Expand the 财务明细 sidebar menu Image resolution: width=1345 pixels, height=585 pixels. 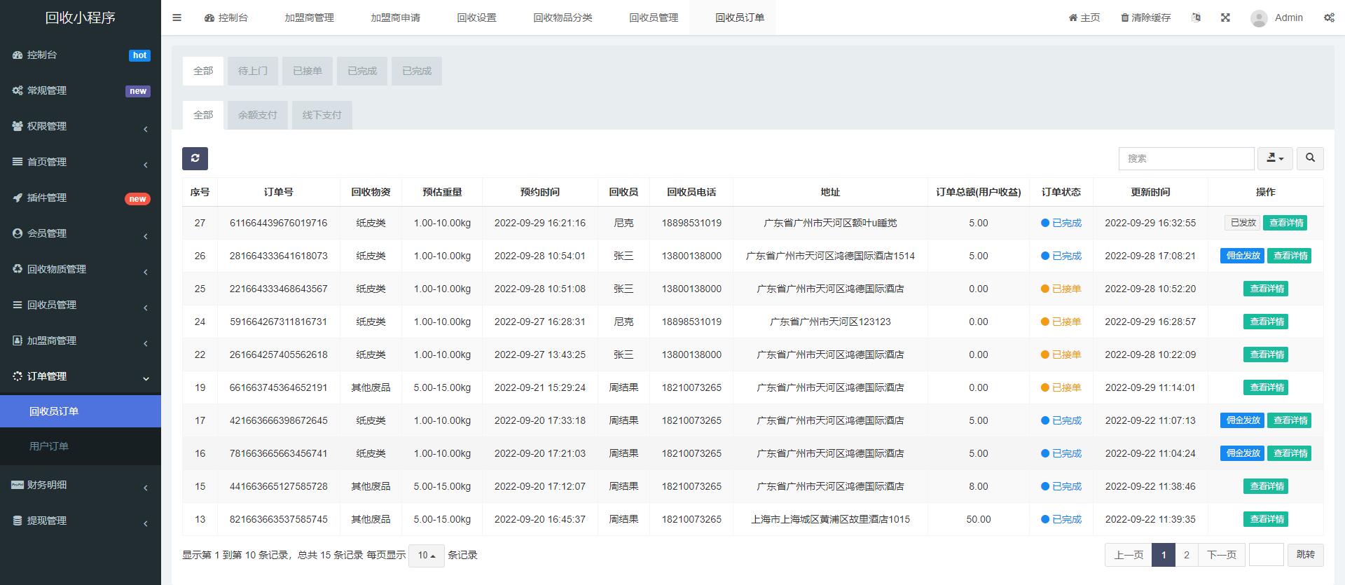pos(81,485)
